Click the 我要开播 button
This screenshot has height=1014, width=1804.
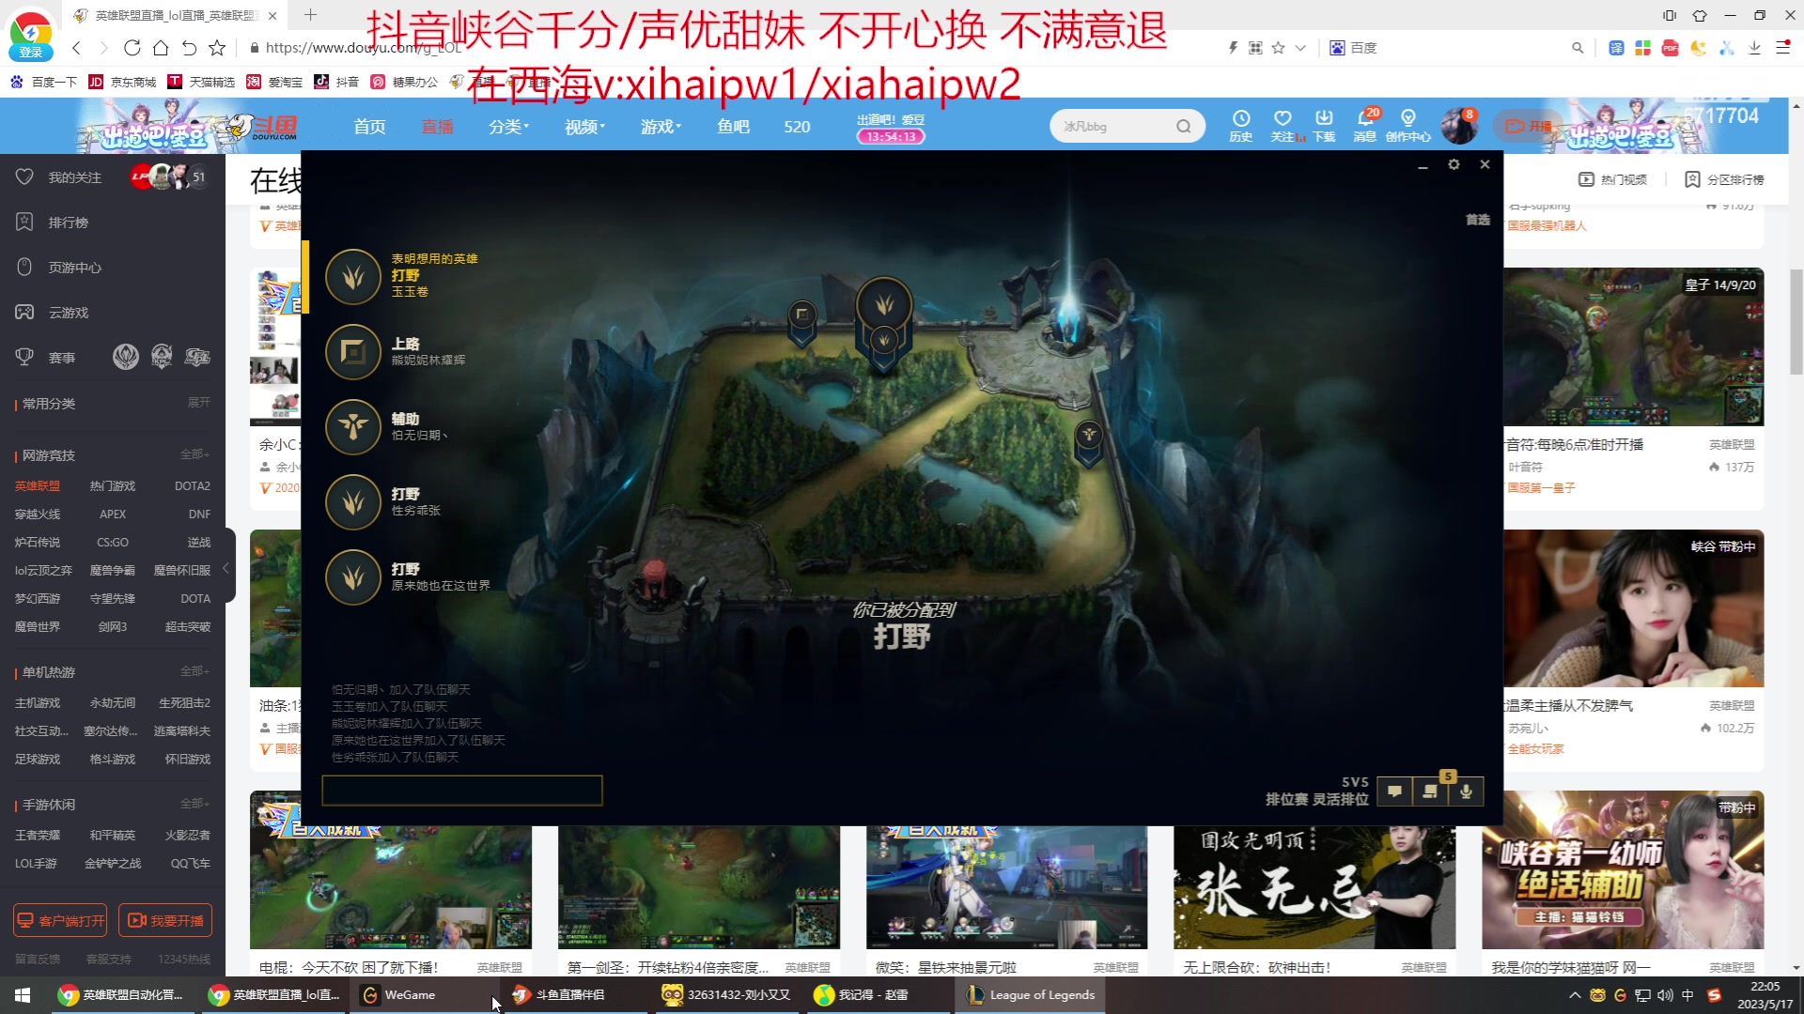click(165, 920)
